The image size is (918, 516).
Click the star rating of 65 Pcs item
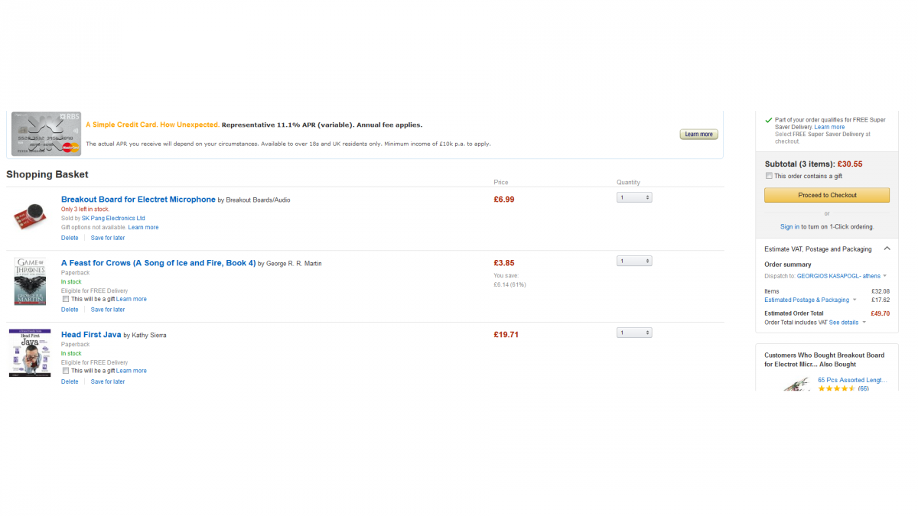[836, 388]
